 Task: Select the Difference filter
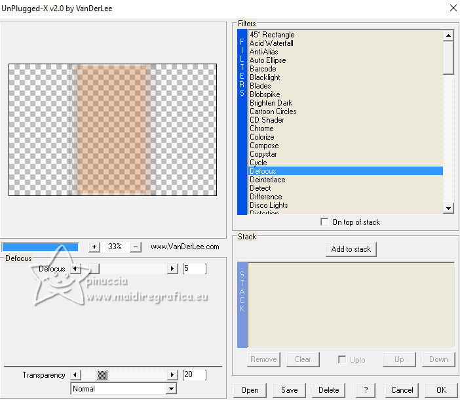click(x=345, y=196)
